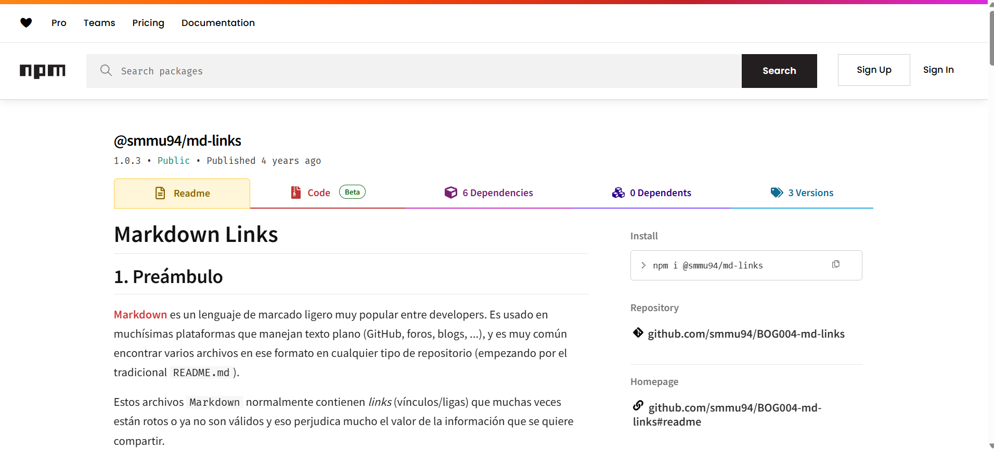This screenshot has height=449, width=994.
Task: Click the 1.0.3 version number
Action: pos(127,161)
